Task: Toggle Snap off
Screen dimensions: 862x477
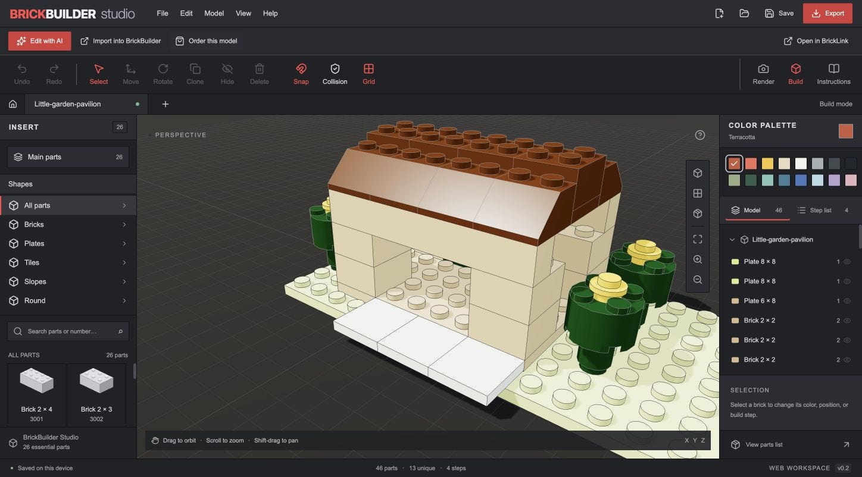Action: 301,74
